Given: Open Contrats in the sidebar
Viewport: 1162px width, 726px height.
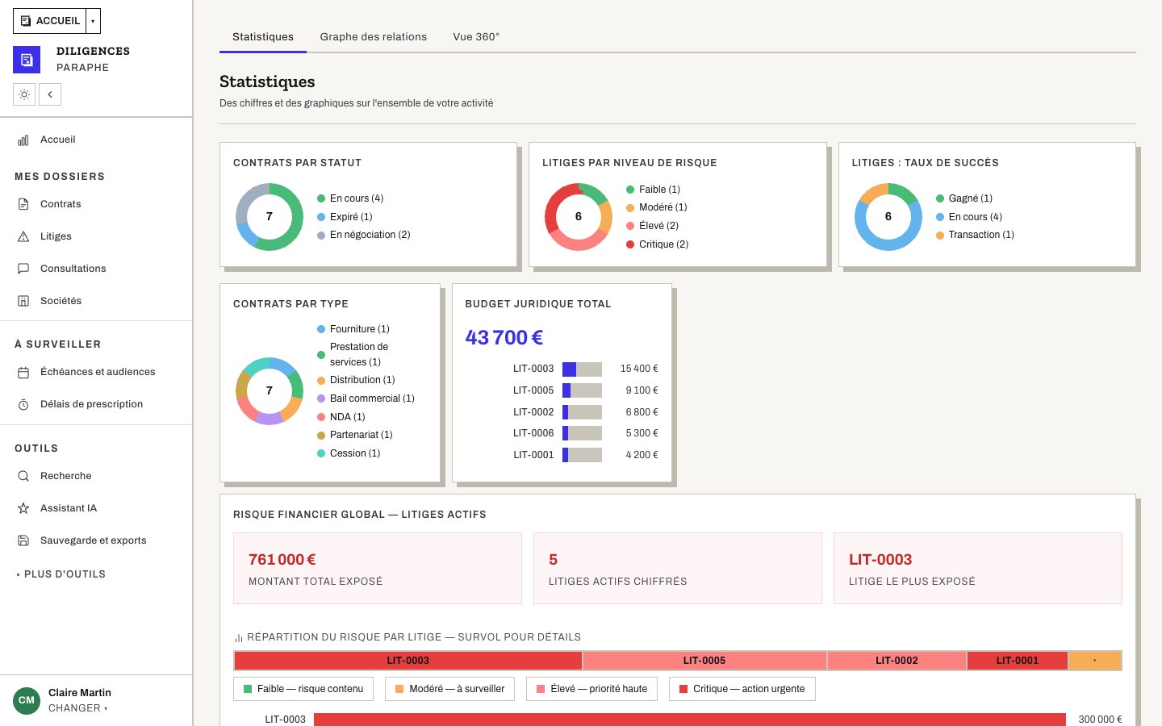Looking at the screenshot, I should tap(96, 204).
